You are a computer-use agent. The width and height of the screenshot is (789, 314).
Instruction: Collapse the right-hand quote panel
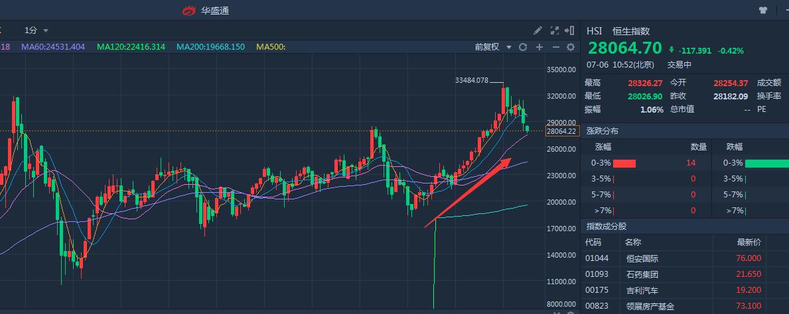[569, 30]
